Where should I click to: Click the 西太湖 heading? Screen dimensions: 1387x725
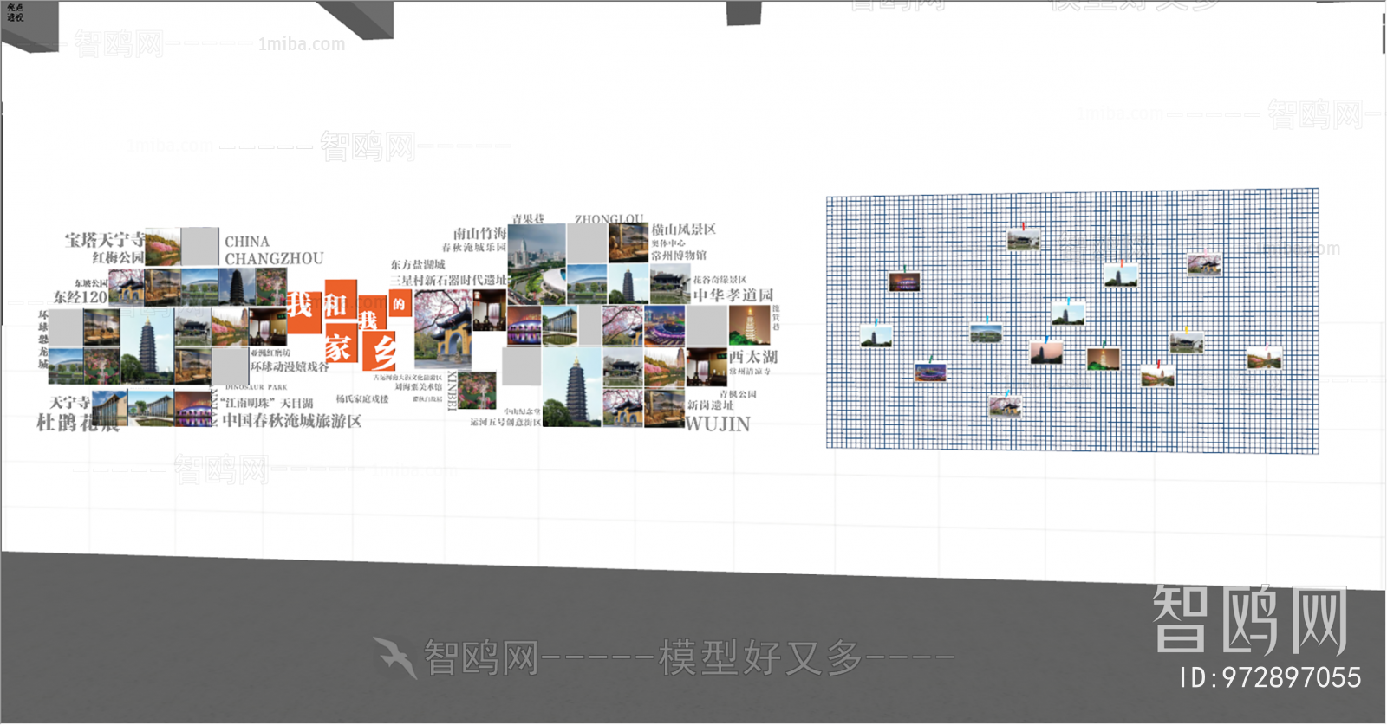coord(753,357)
